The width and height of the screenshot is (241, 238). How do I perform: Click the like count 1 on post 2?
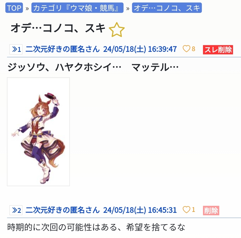point(193,210)
